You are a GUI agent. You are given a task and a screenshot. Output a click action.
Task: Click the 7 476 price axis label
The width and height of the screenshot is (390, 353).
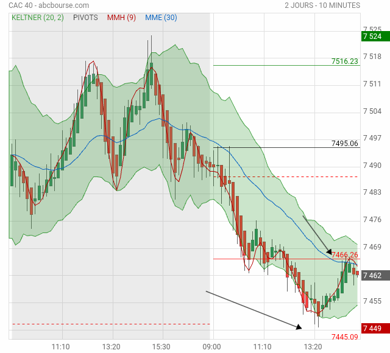tap(372, 220)
